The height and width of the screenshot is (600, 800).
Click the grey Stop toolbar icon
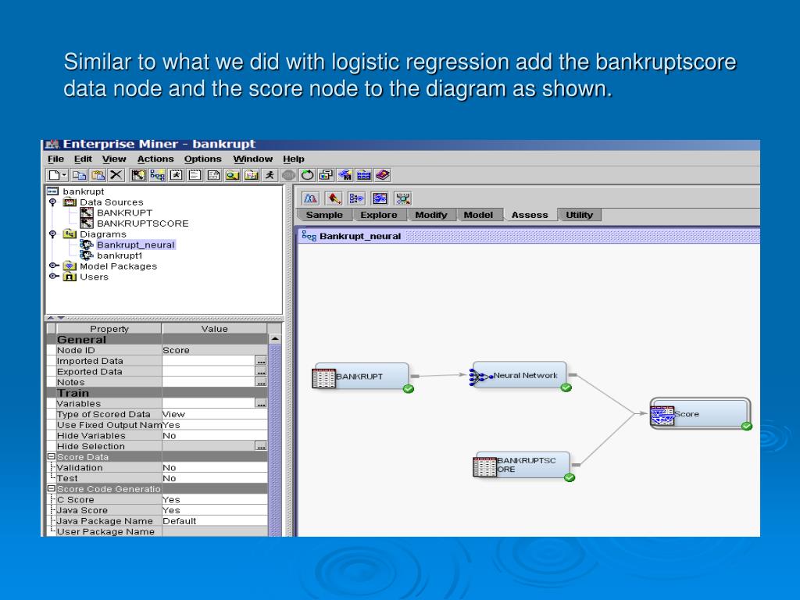click(289, 175)
